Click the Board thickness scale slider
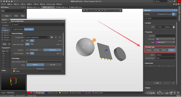Viewport: 182px width, 97px height. pyautogui.click(x=44, y=62)
